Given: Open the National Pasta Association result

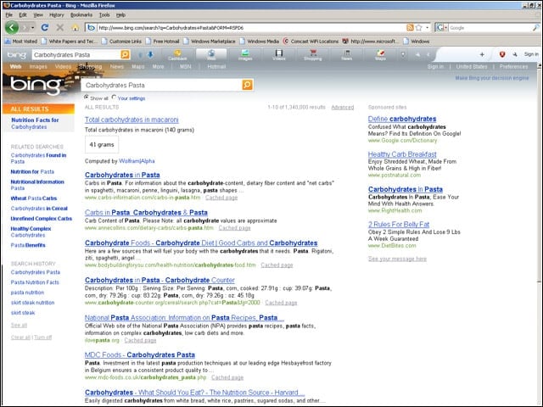Looking at the screenshot, I should [x=184, y=317].
